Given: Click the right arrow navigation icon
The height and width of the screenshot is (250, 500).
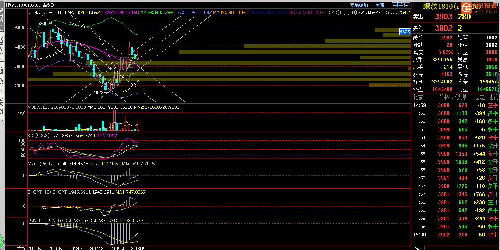Looking at the screenshot, I should pyautogui.click(x=401, y=5).
